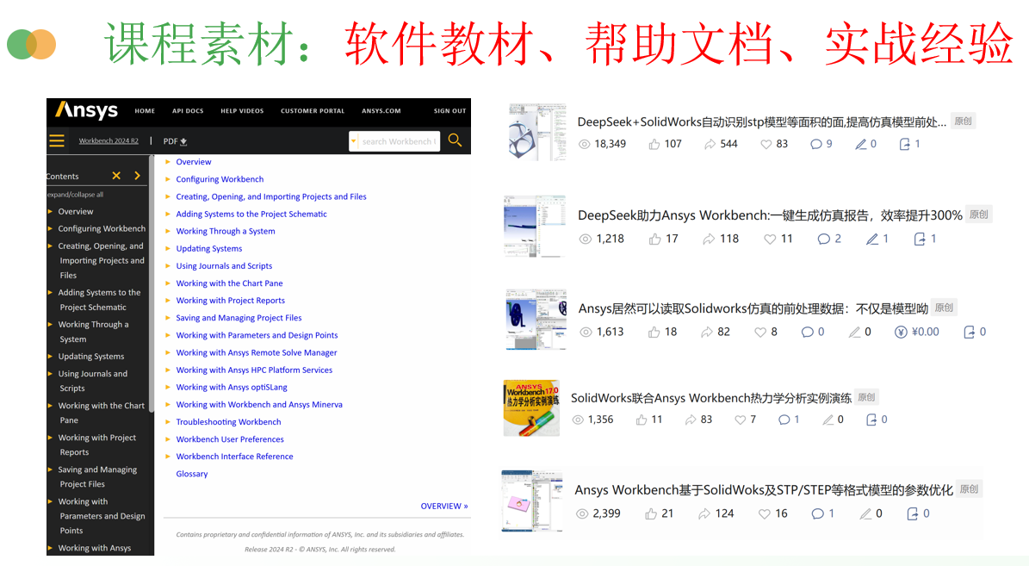Image resolution: width=1029 pixels, height=566 pixels.
Task: Click share icon showing 82
Action: [707, 333]
